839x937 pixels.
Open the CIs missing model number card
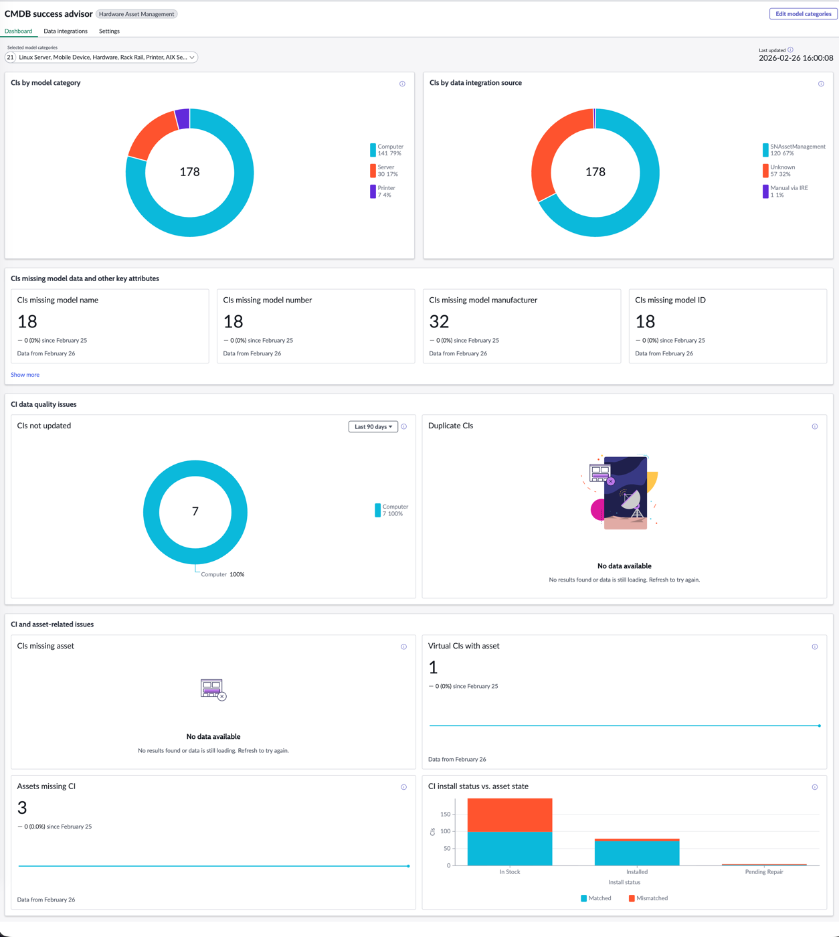[x=316, y=326]
